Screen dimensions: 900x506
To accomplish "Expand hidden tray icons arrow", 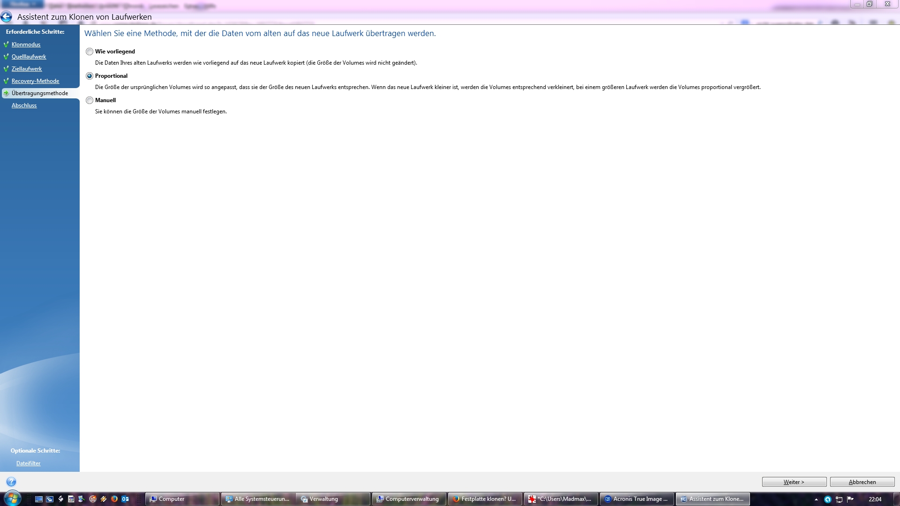I will [x=816, y=499].
